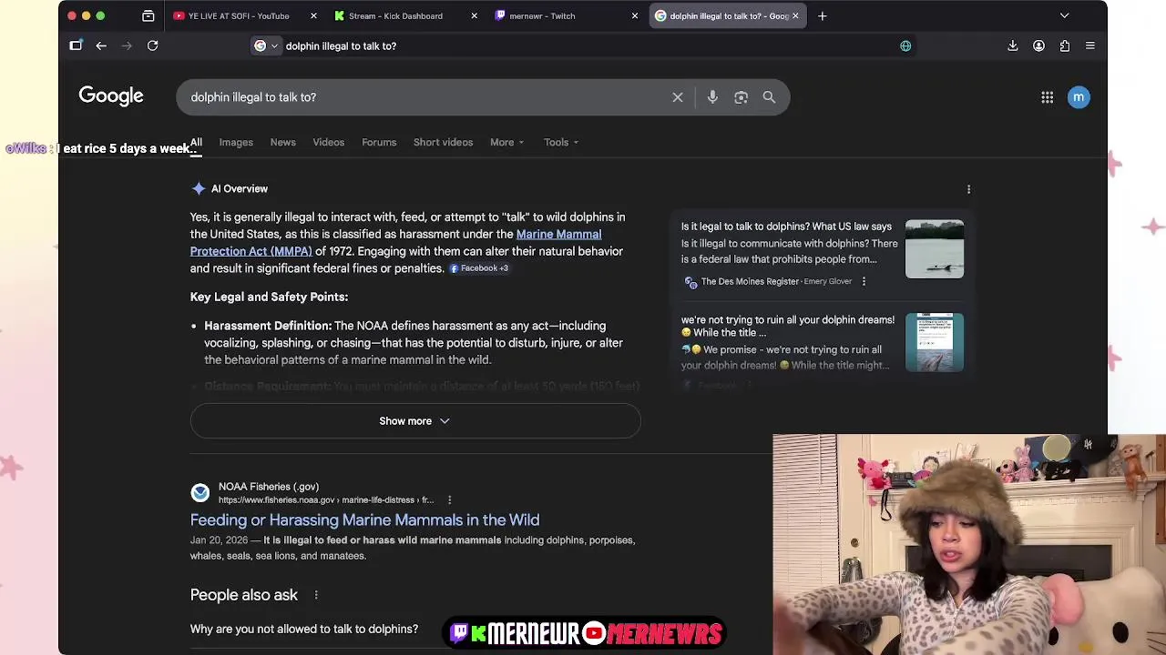Submit search with the magnifier icon

click(x=769, y=97)
